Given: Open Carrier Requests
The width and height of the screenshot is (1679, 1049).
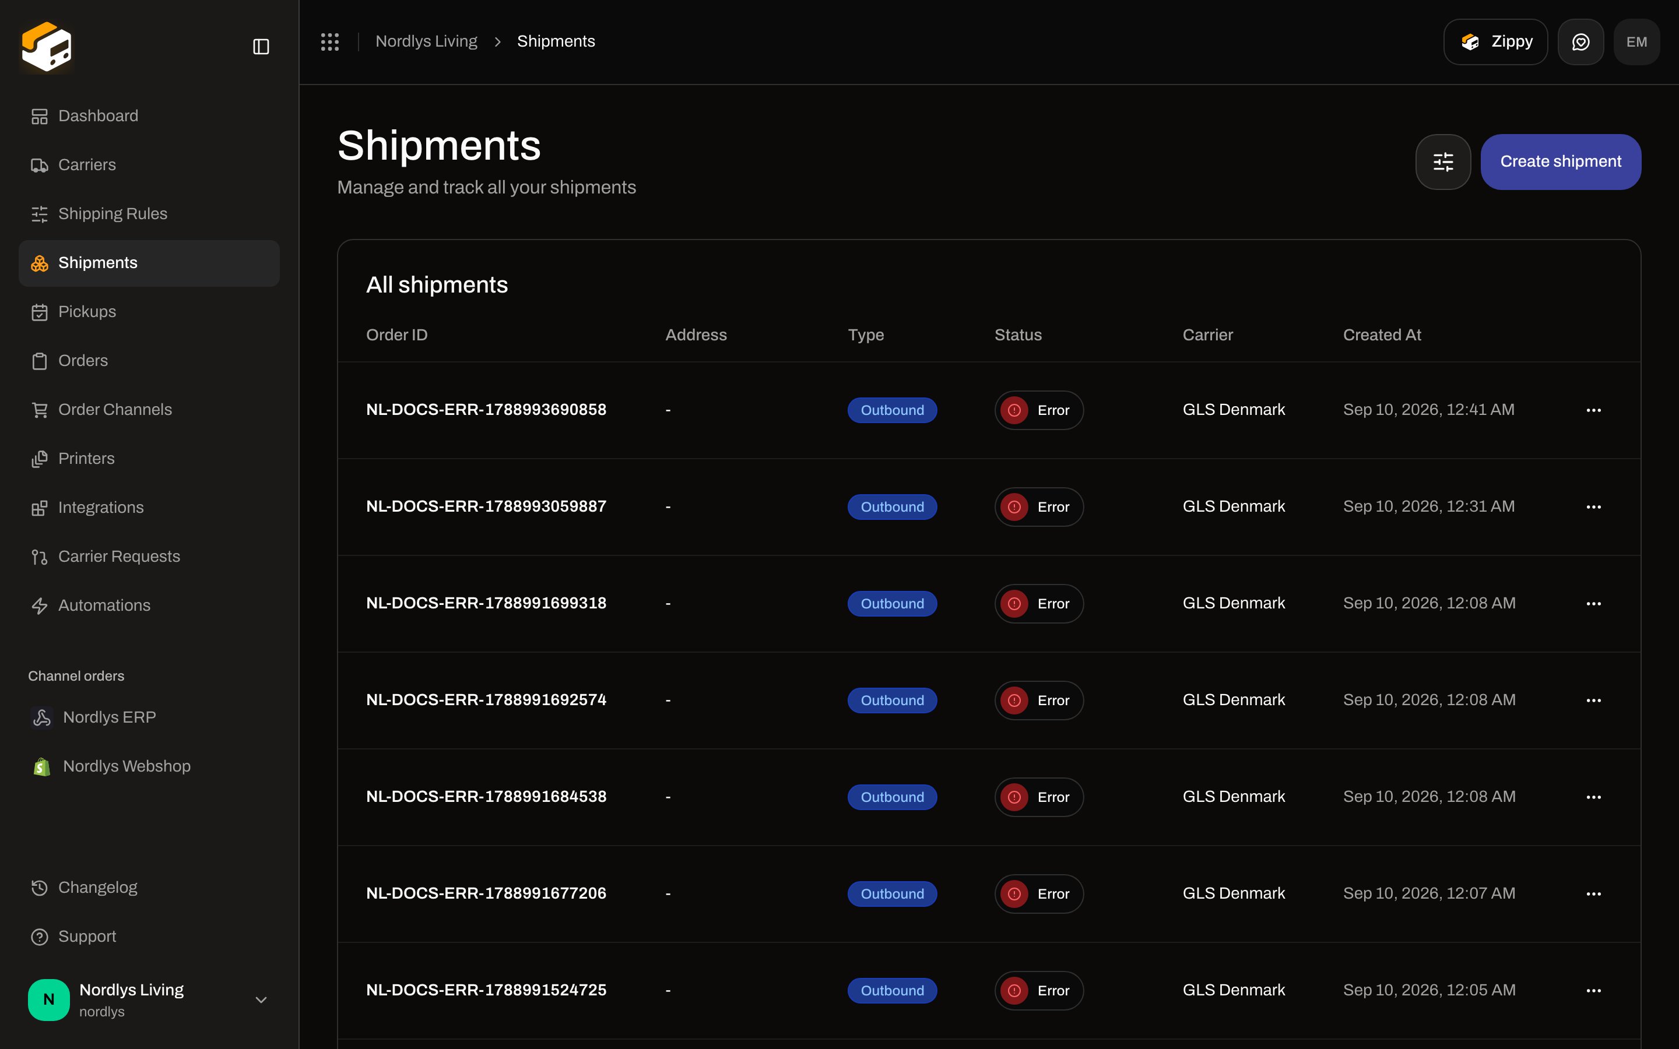Looking at the screenshot, I should (149, 557).
